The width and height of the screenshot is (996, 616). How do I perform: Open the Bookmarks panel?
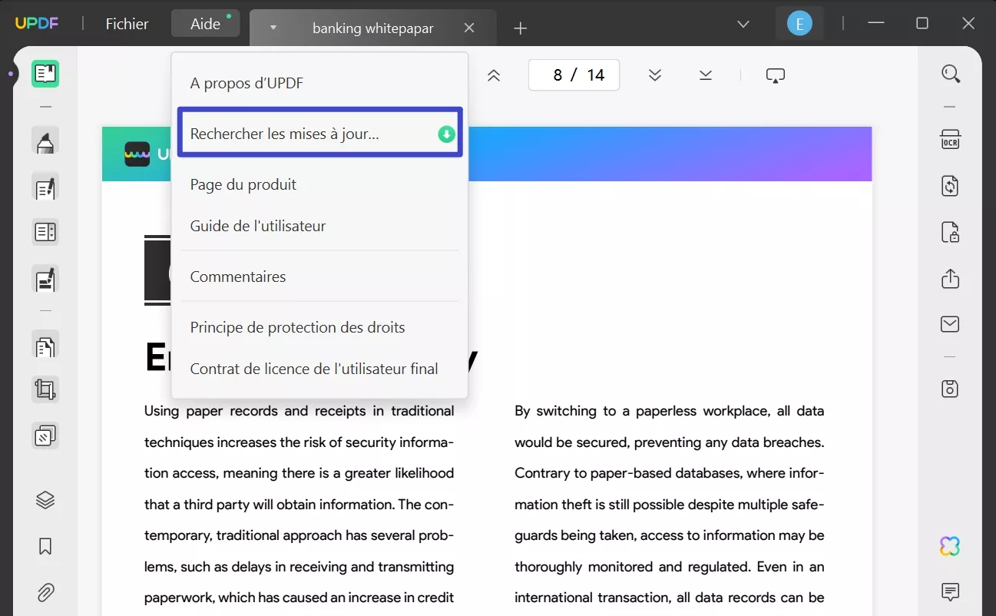click(45, 546)
